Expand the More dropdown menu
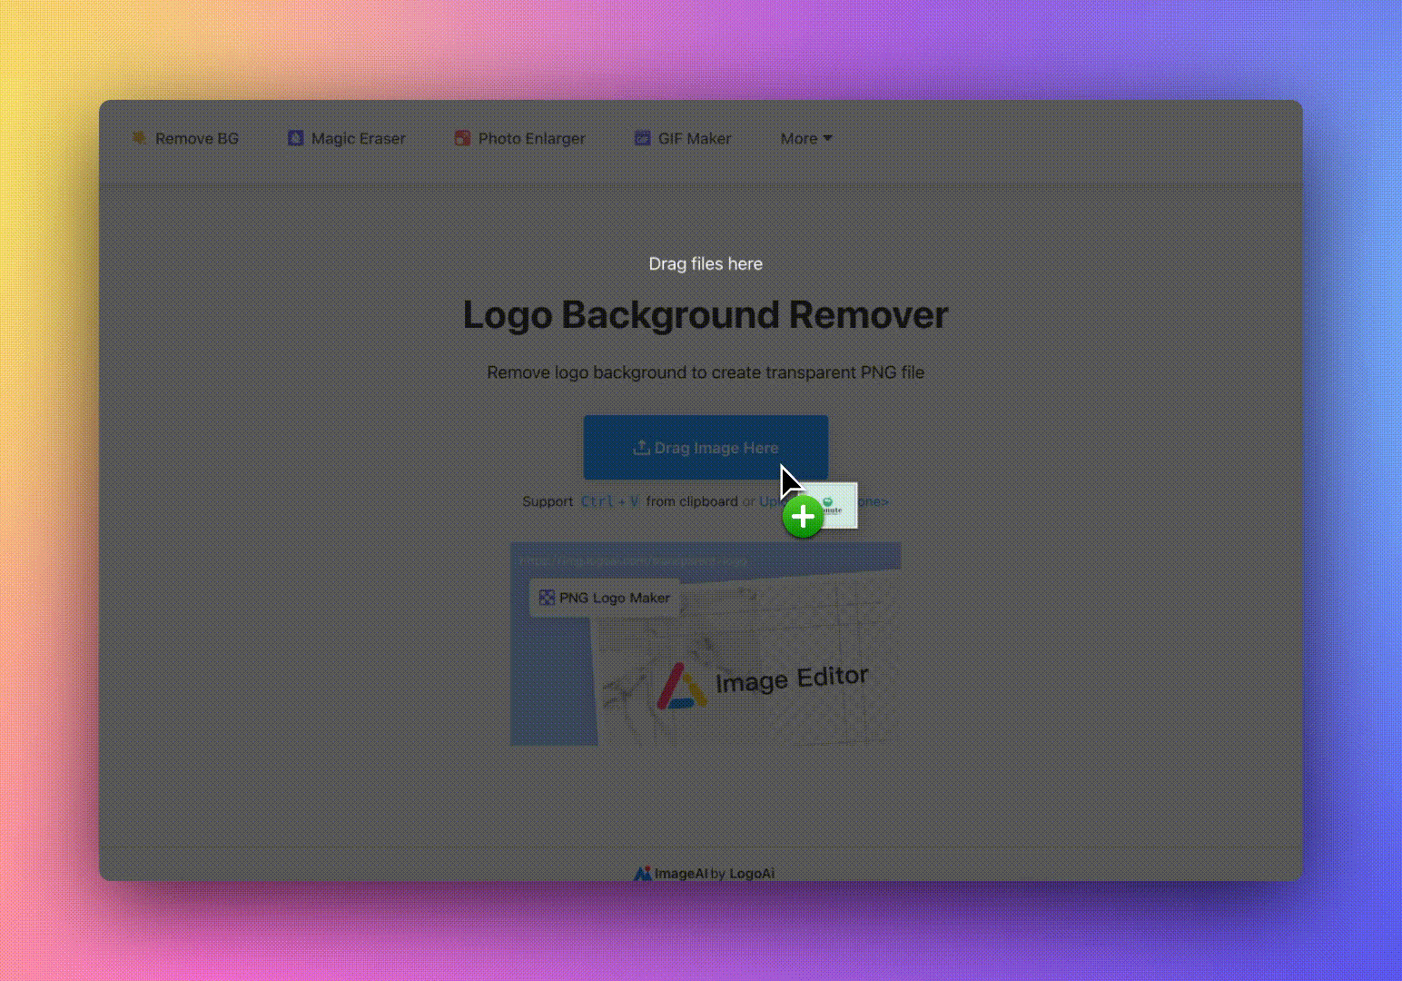Viewport: 1402px width, 981px height. coord(806,138)
